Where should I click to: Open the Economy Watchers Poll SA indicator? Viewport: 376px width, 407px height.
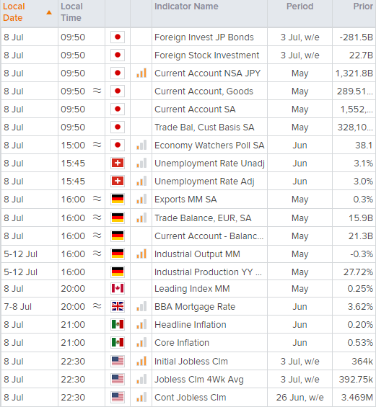209,146
